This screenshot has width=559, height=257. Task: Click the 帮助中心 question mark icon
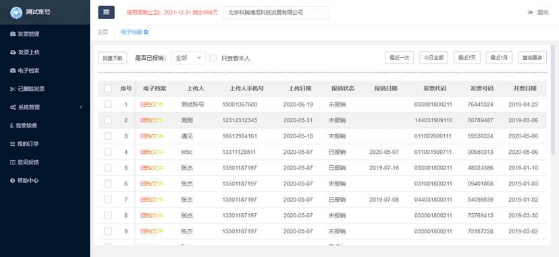pyautogui.click(x=12, y=181)
